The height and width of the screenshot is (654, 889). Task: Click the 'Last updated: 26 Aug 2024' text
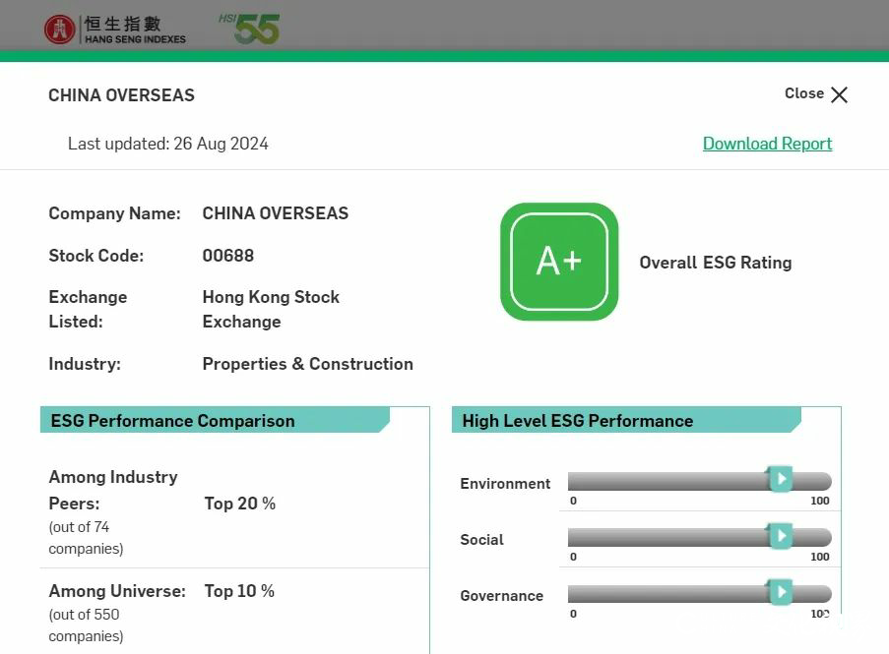click(167, 144)
